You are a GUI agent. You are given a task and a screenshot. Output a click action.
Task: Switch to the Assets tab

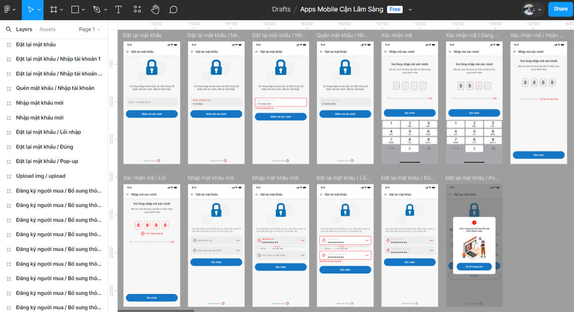47,30
